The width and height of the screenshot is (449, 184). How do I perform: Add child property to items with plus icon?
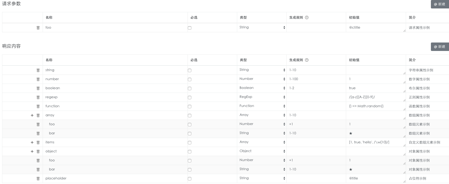pyautogui.click(x=32, y=142)
